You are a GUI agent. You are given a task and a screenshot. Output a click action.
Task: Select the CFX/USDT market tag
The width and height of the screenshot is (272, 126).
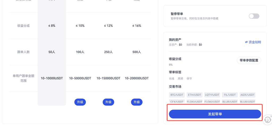click(x=177, y=101)
